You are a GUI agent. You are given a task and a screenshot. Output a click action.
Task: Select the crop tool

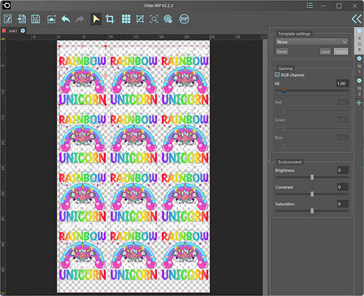click(110, 19)
